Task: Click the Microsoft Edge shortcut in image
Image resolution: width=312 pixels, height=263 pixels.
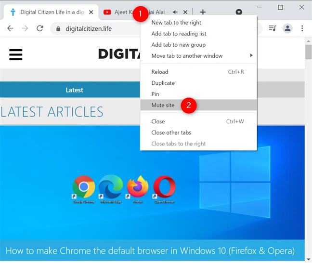Action: [x=111, y=189]
